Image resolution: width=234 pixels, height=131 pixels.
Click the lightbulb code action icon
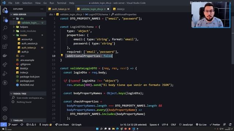click(x=62, y=55)
